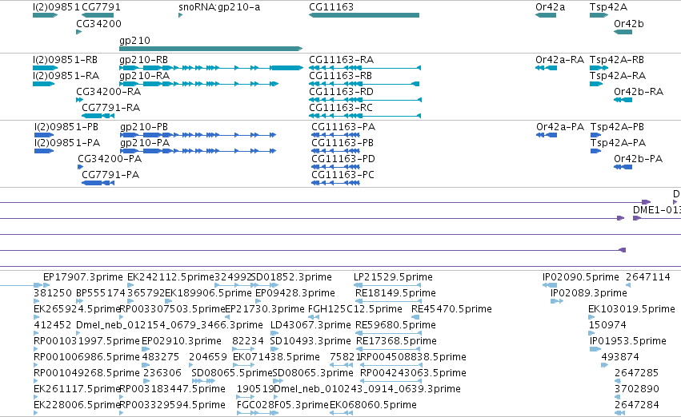Click the FGH125C12.5prime EST label
This screenshot has height=417, width=681.
355,309
